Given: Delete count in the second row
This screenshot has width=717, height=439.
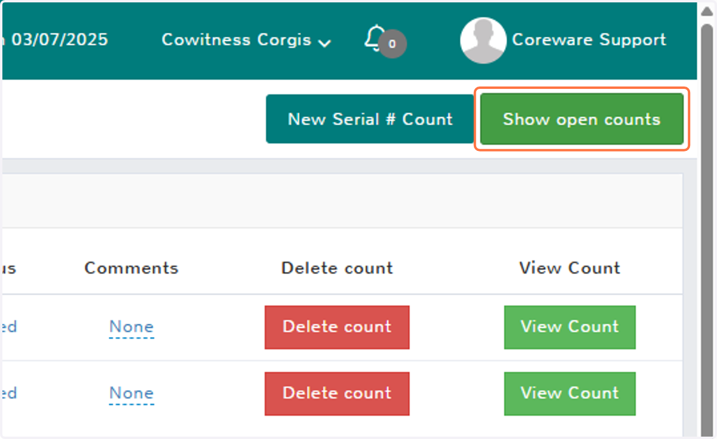Looking at the screenshot, I should tap(337, 393).
